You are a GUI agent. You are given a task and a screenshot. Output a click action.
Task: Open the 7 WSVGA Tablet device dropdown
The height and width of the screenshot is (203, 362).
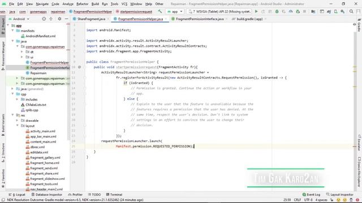pyautogui.click(x=219, y=11)
